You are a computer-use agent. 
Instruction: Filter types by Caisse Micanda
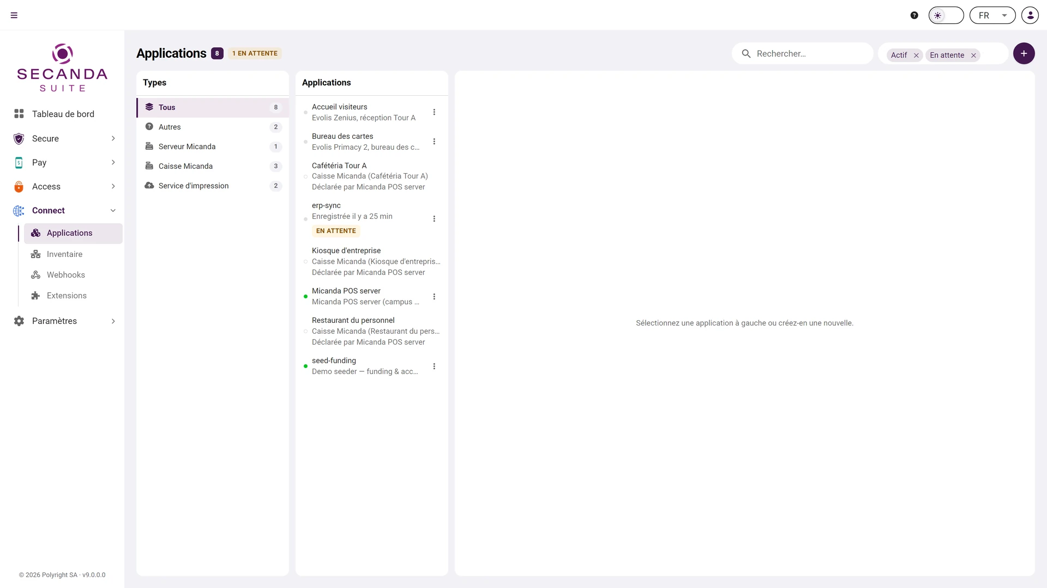(213, 166)
